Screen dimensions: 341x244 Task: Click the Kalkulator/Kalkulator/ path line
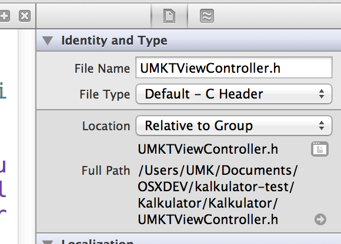tap(208, 203)
